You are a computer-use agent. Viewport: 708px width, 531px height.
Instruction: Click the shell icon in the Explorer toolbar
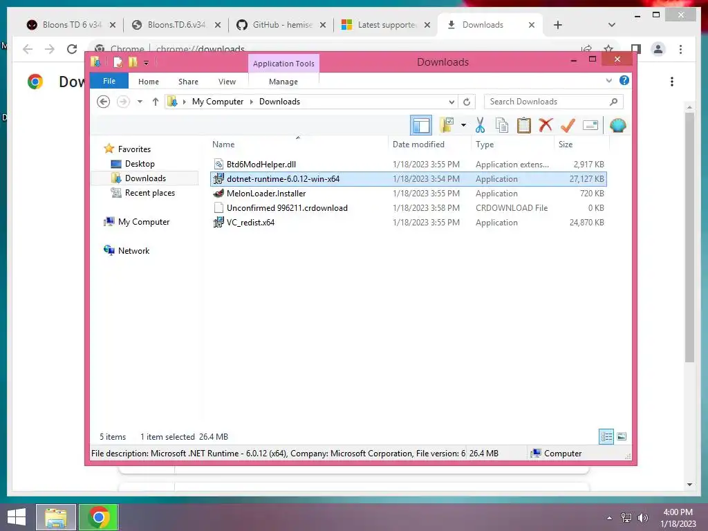(x=617, y=125)
